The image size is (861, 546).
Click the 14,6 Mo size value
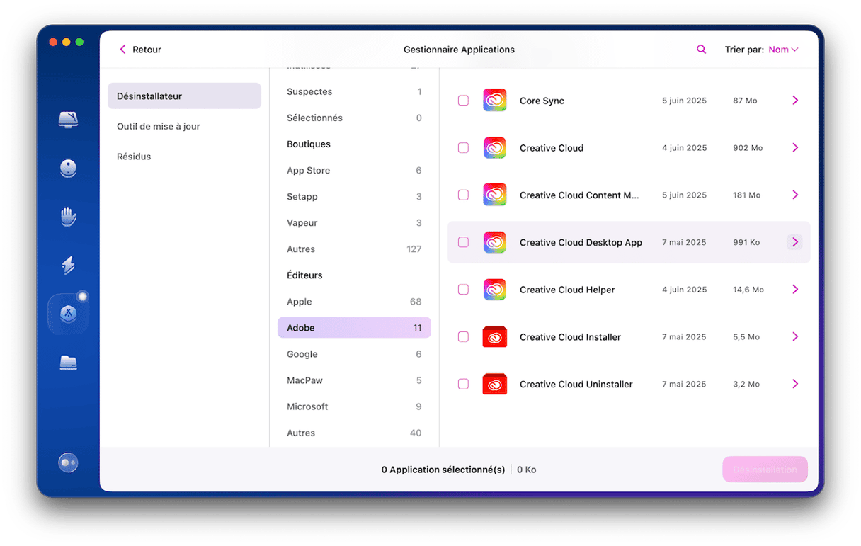748,290
